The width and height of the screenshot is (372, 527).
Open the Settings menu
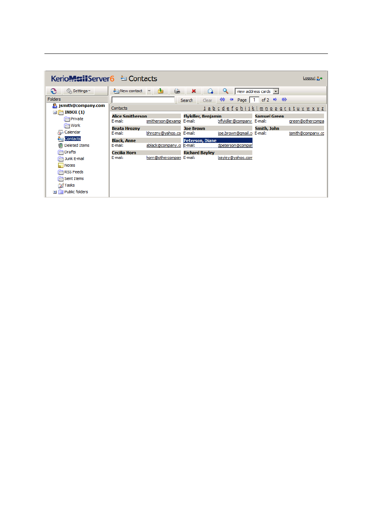pyautogui.click(x=78, y=91)
